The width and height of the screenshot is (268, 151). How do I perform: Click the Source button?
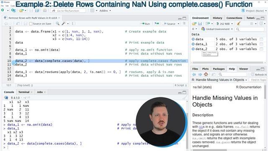169,23
